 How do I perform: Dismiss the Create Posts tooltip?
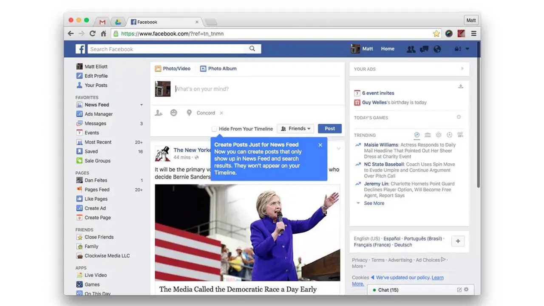(x=320, y=145)
